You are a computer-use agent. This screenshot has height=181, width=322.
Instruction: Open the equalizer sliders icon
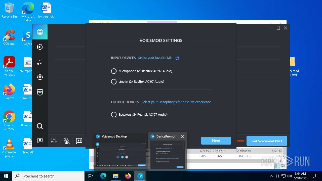point(54,141)
